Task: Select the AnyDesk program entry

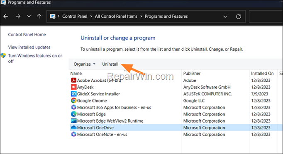Action: tap(85, 87)
